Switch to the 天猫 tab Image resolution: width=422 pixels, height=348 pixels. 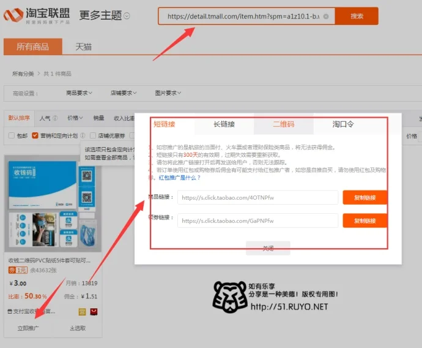pos(83,47)
